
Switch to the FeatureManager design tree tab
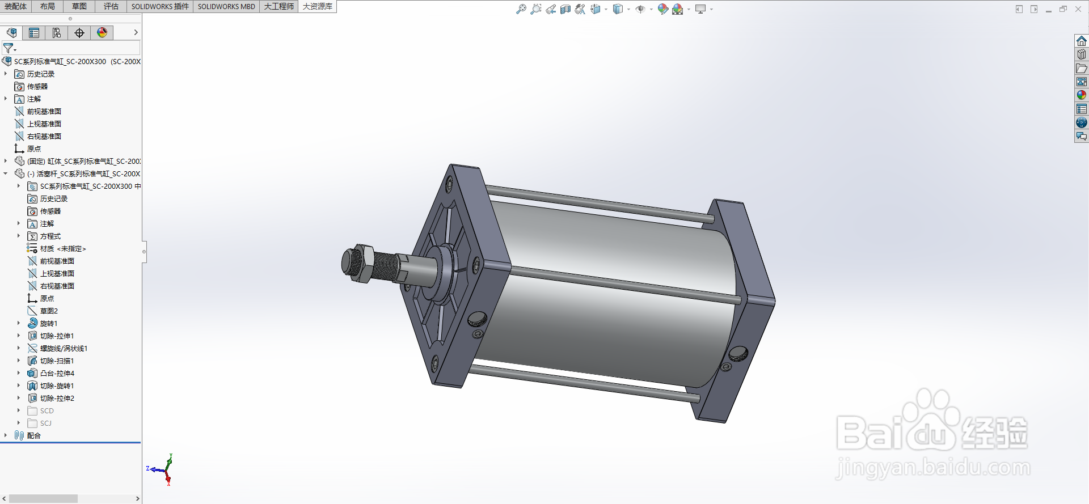(11, 33)
